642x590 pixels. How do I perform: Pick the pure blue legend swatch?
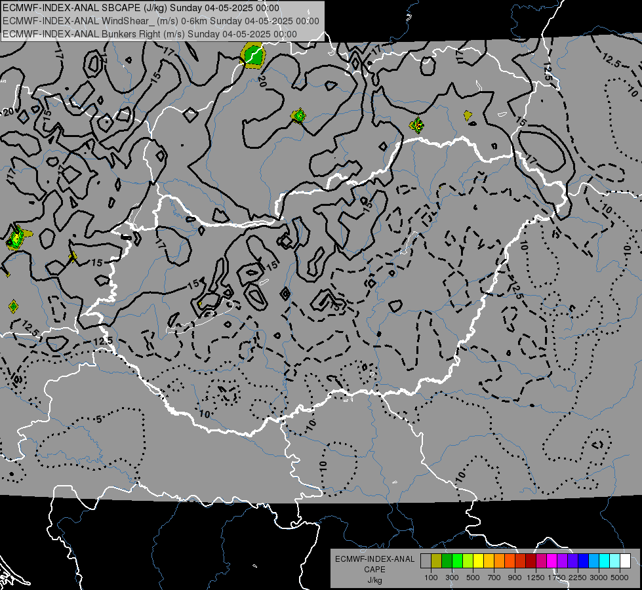(x=584, y=561)
